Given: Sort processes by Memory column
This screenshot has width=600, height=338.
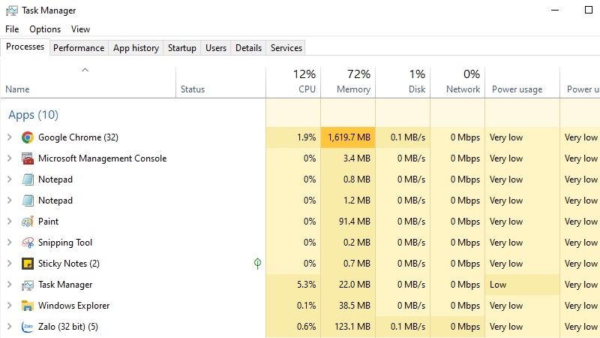Looking at the screenshot, I should pos(352,82).
